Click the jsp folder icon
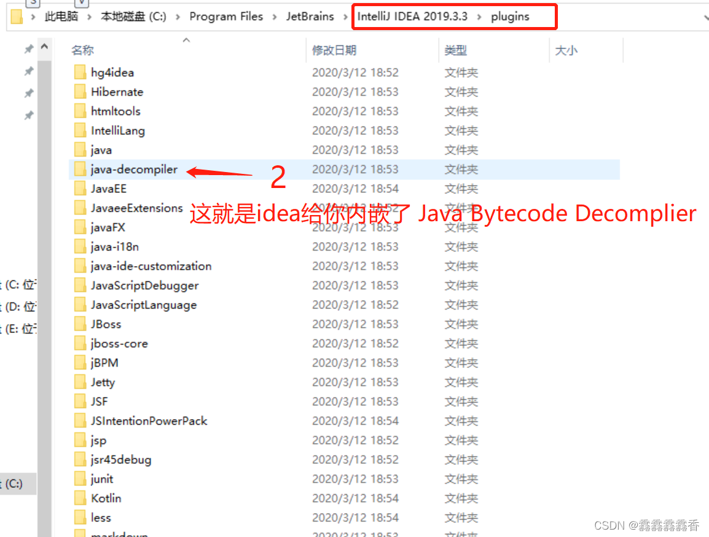709x537 pixels. pyautogui.click(x=80, y=441)
